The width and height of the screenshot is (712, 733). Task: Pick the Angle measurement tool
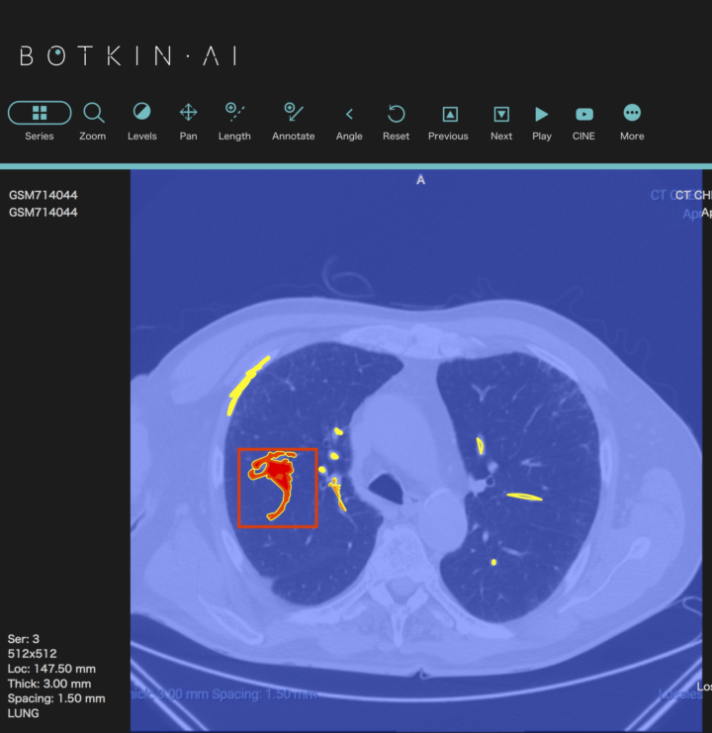(349, 114)
